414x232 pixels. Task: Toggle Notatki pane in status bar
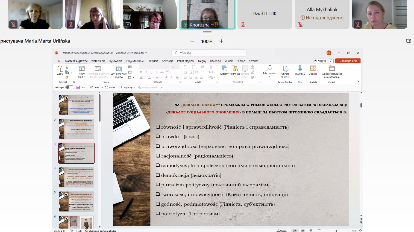pyautogui.click(x=282, y=231)
